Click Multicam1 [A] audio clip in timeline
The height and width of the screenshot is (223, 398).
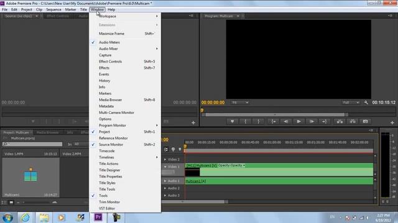(x=279, y=181)
